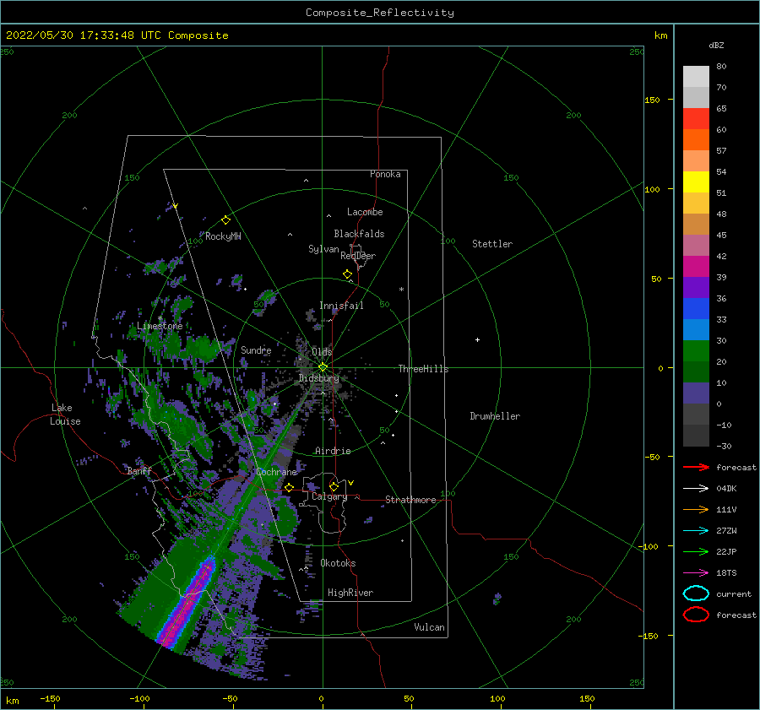
Task: Click the yellow diamond marker at radar center
Action: click(323, 367)
